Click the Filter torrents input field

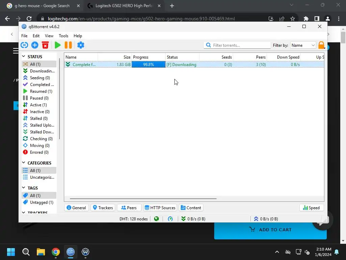(x=237, y=45)
